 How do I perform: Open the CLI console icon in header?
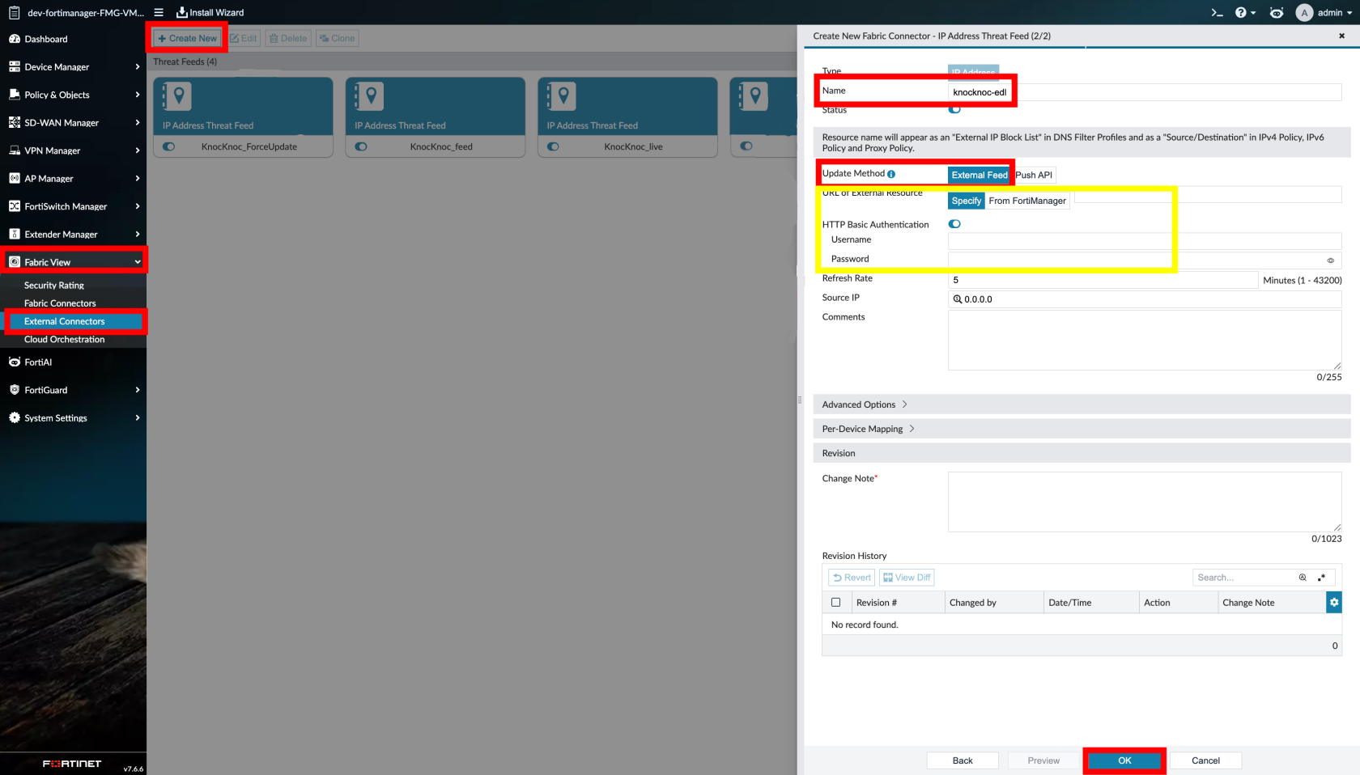pyautogui.click(x=1217, y=12)
